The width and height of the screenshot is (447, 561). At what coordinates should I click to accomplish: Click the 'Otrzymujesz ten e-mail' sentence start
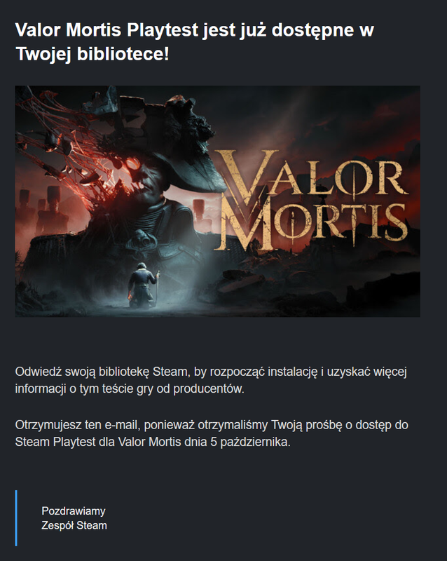coord(78,425)
